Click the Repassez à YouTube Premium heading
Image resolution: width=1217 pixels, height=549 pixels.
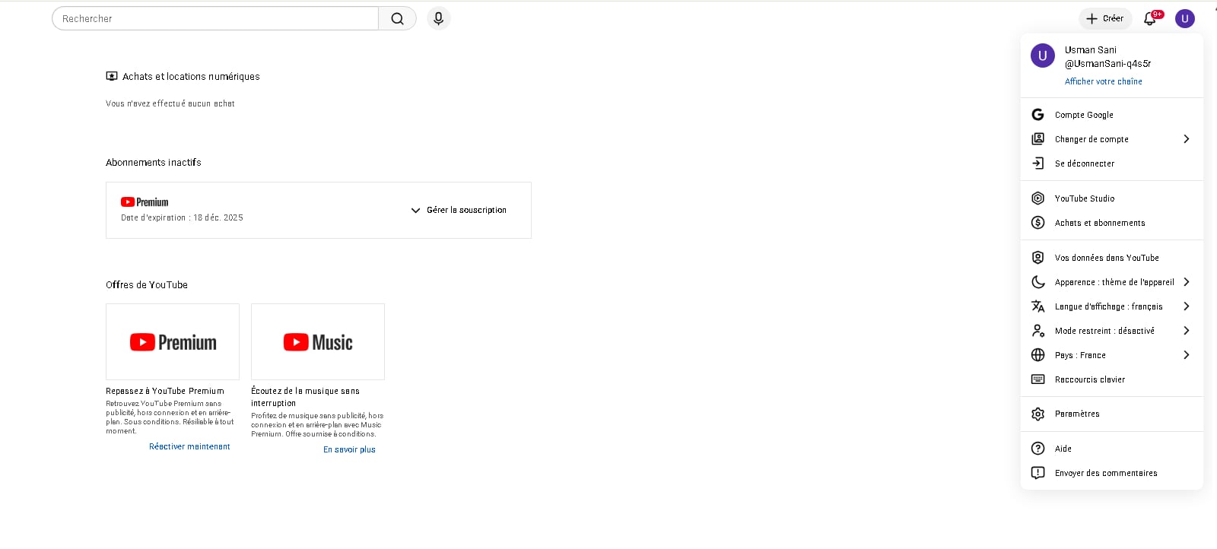pyautogui.click(x=165, y=391)
